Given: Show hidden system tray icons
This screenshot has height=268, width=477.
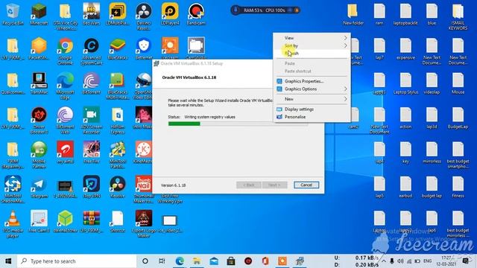Looking at the screenshot, I should pyautogui.click(x=384, y=261).
